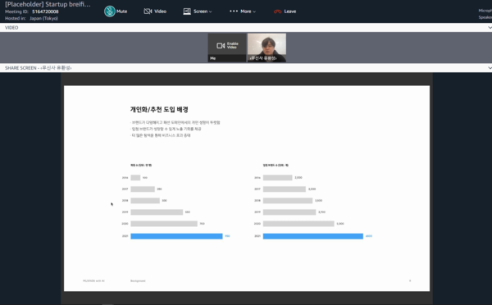Click the SHARE SCREEN header label
The height and width of the screenshot is (305, 492).
click(x=39, y=68)
